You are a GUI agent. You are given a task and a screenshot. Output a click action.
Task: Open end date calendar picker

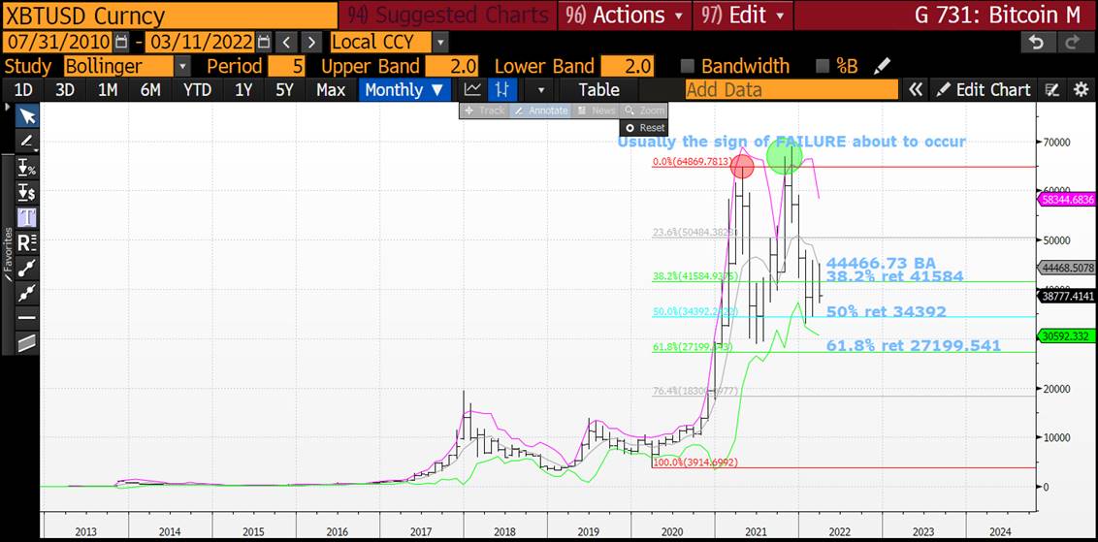pos(263,43)
